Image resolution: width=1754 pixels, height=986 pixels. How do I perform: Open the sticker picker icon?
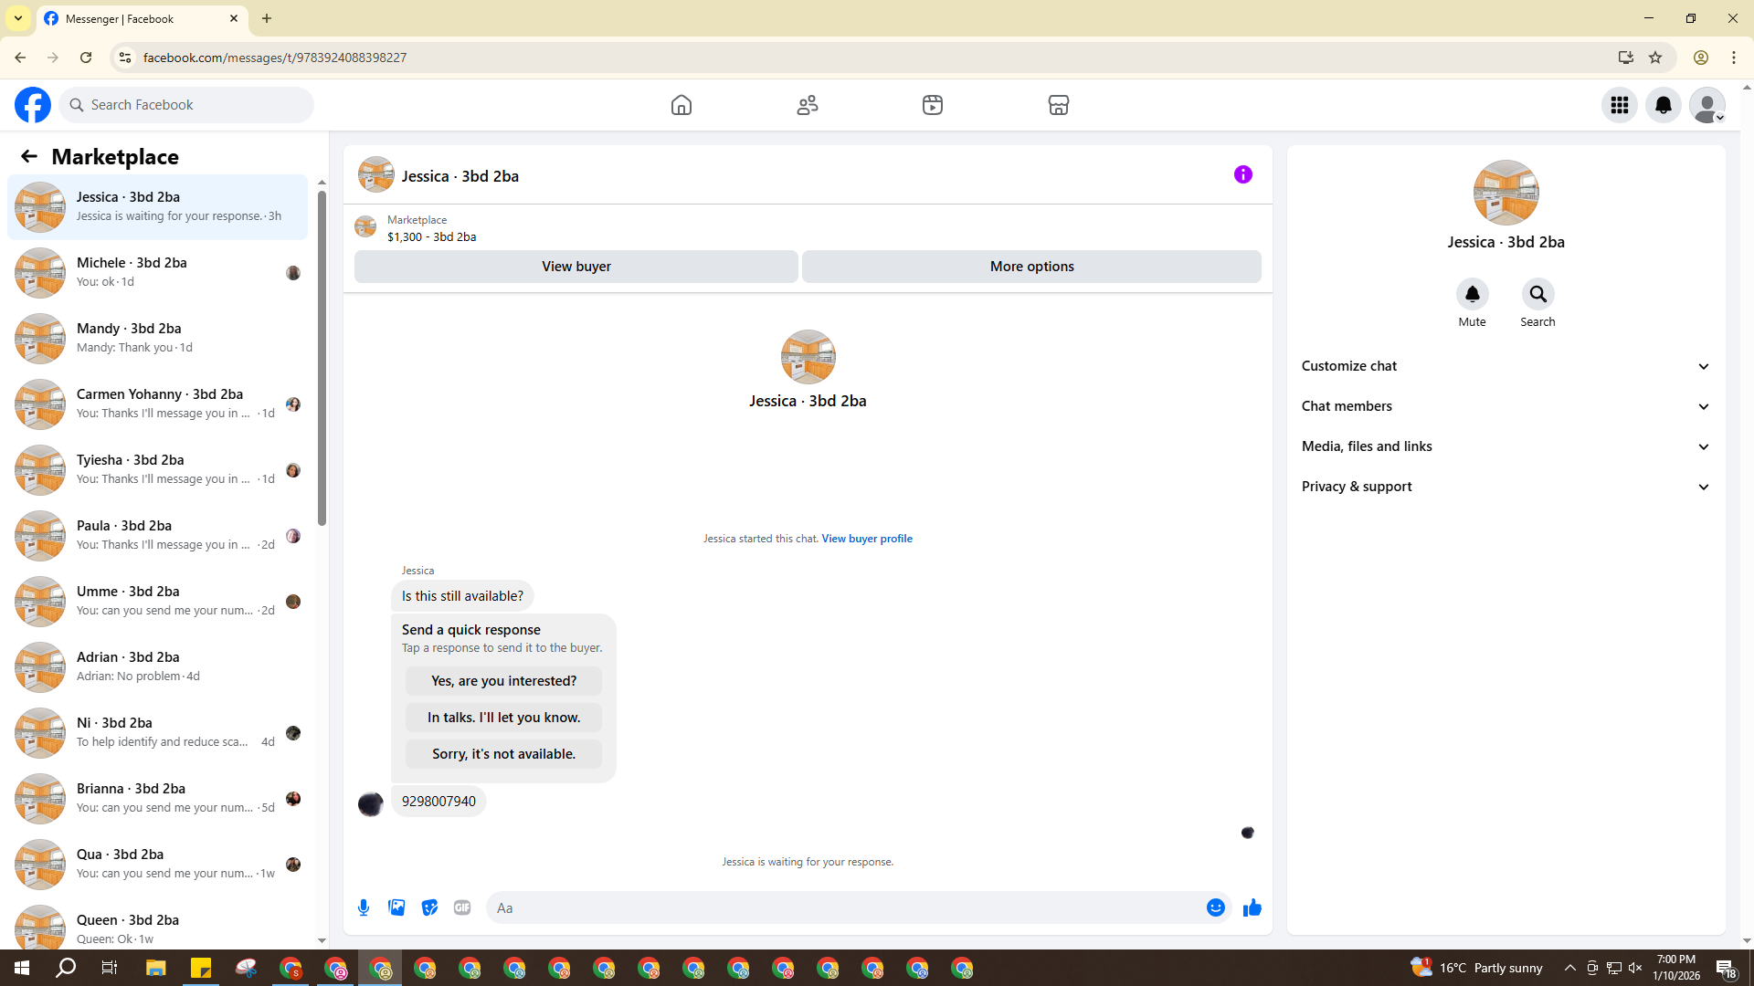coord(429,907)
